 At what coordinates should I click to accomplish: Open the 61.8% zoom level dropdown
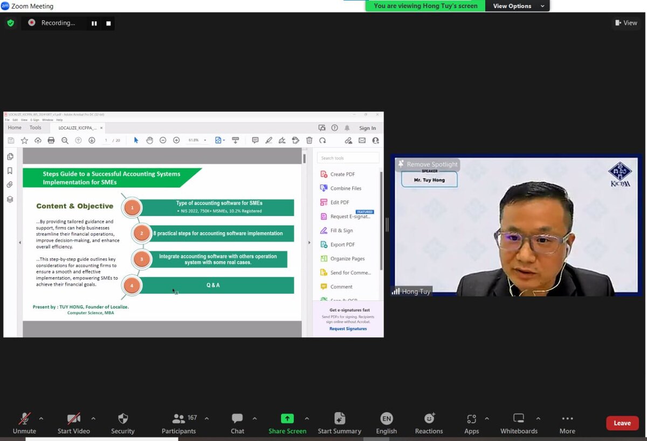[x=197, y=140]
